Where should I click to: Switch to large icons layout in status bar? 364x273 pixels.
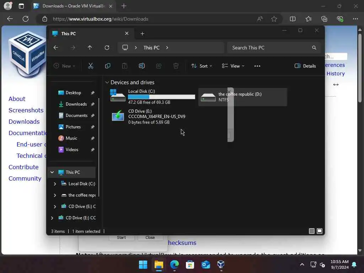coord(320,231)
